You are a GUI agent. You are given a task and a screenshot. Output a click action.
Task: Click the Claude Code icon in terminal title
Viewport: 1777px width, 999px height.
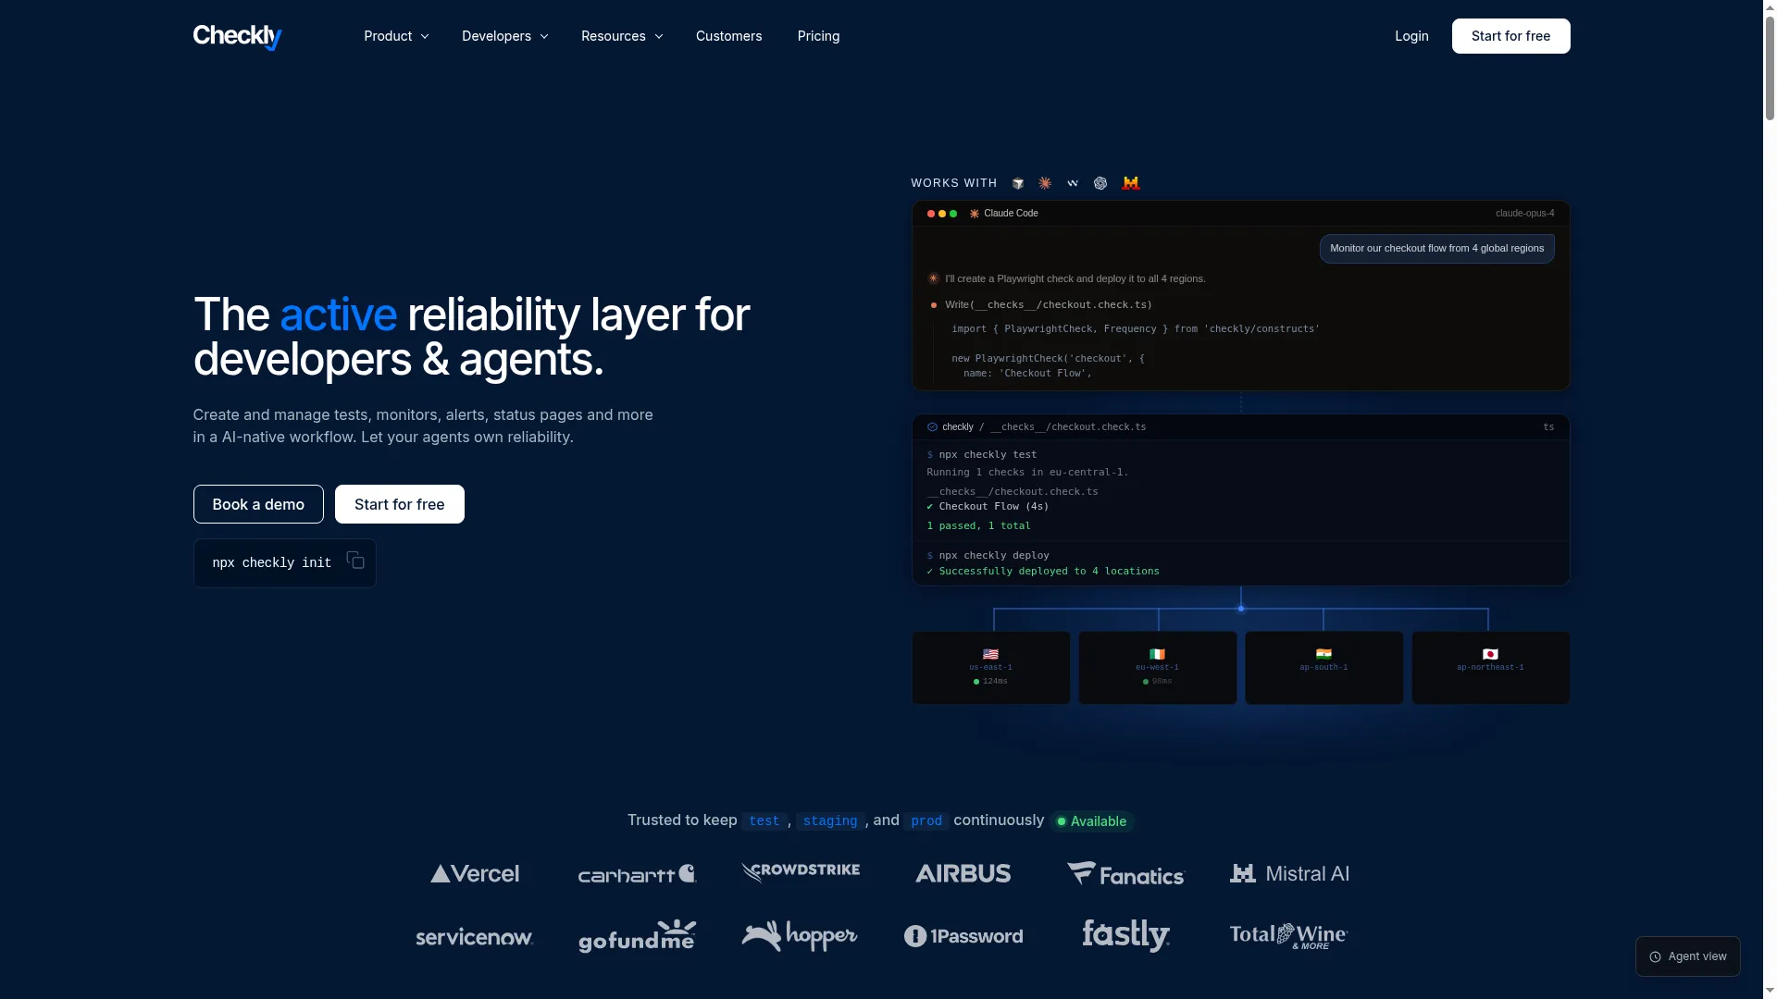coord(975,214)
